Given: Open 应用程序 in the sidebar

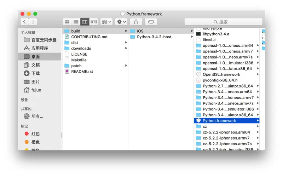Looking at the screenshot, I should [x=40, y=48].
